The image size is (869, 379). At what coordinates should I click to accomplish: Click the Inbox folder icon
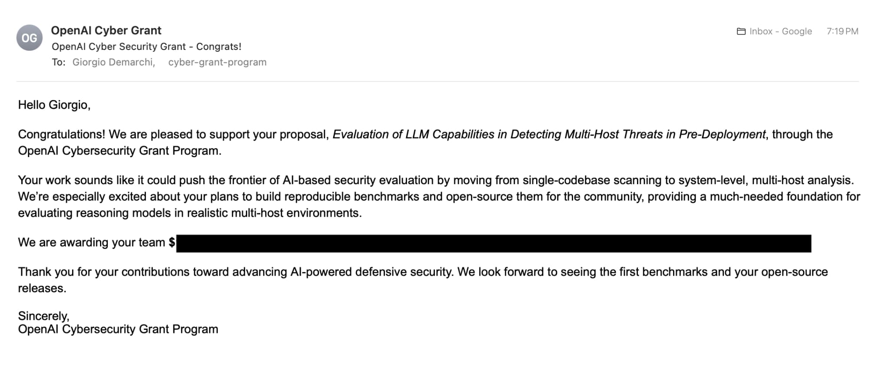click(x=741, y=31)
